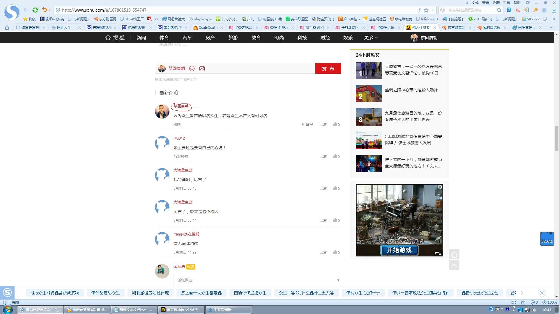Click the emoji smiley face icon

pyautogui.click(x=192, y=68)
